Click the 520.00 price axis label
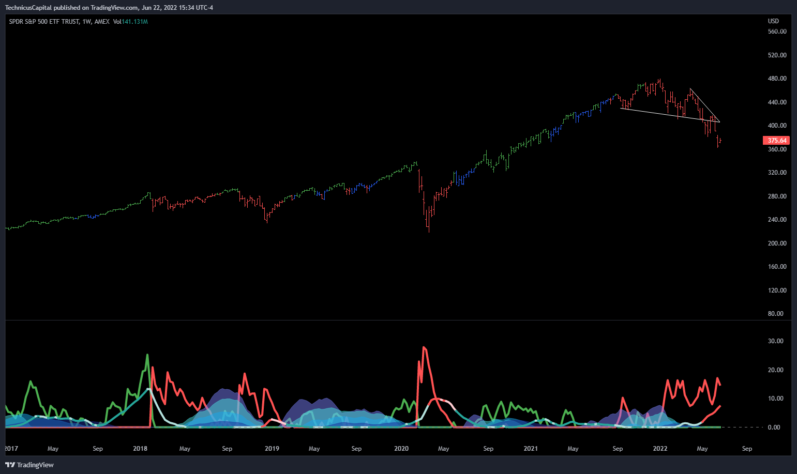The width and height of the screenshot is (797, 474). point(777,55)
